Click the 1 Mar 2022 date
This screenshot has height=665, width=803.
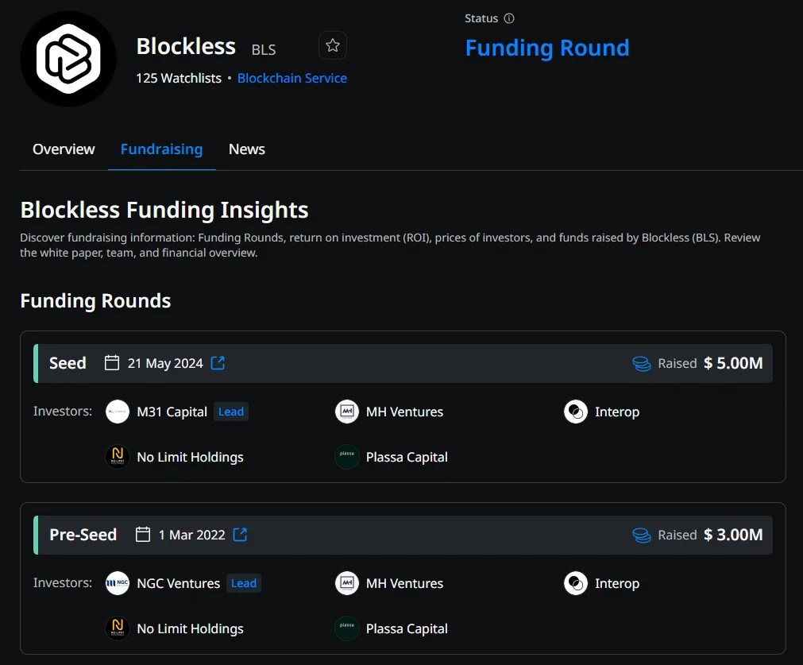[191, 535]
